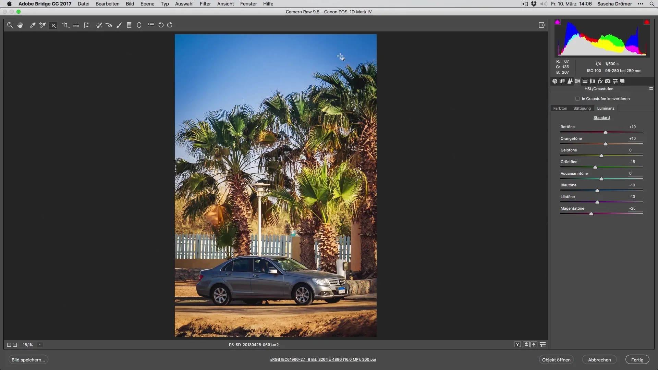Open the Split Toning panel icon
This screenshot has height=370, width=658.
(x=585, y=81)
